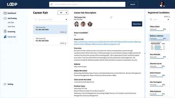The width and height of the screenshot is (175, 98).
Task: Click the Screening document icon
Action: pyautogui.click(x=5, y=32)
